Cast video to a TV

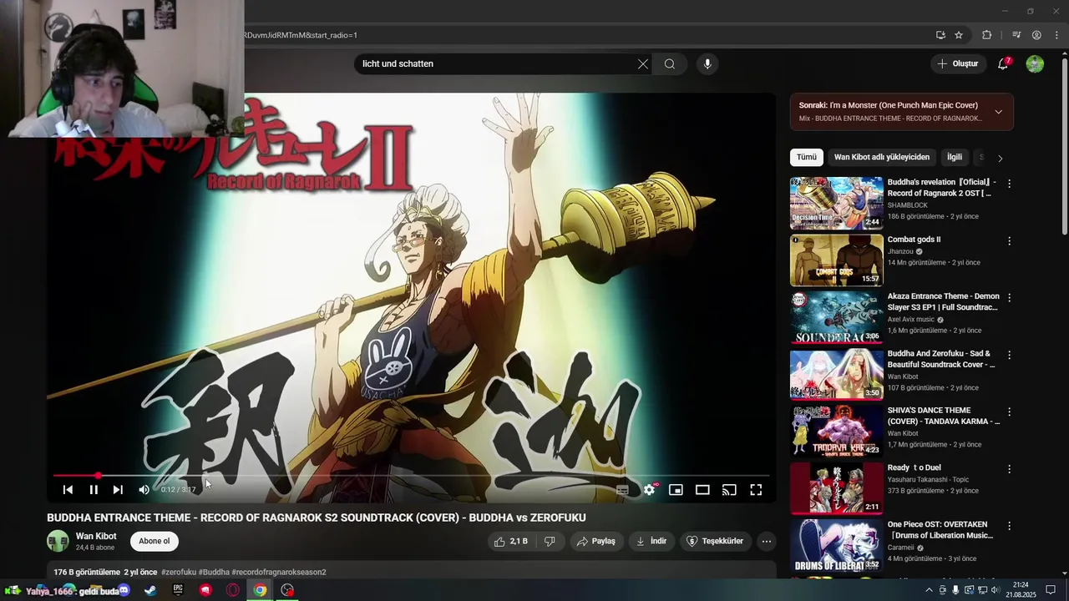pos(729,490)
